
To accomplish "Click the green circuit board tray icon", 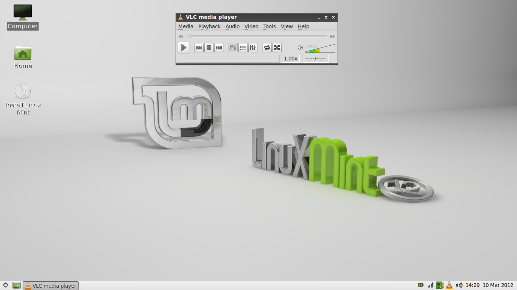I will tap(439, 285).
